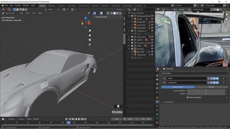This screenshot has width=230, height=129.
Task: Open the World properties tab icon
Action: point(157,92)
